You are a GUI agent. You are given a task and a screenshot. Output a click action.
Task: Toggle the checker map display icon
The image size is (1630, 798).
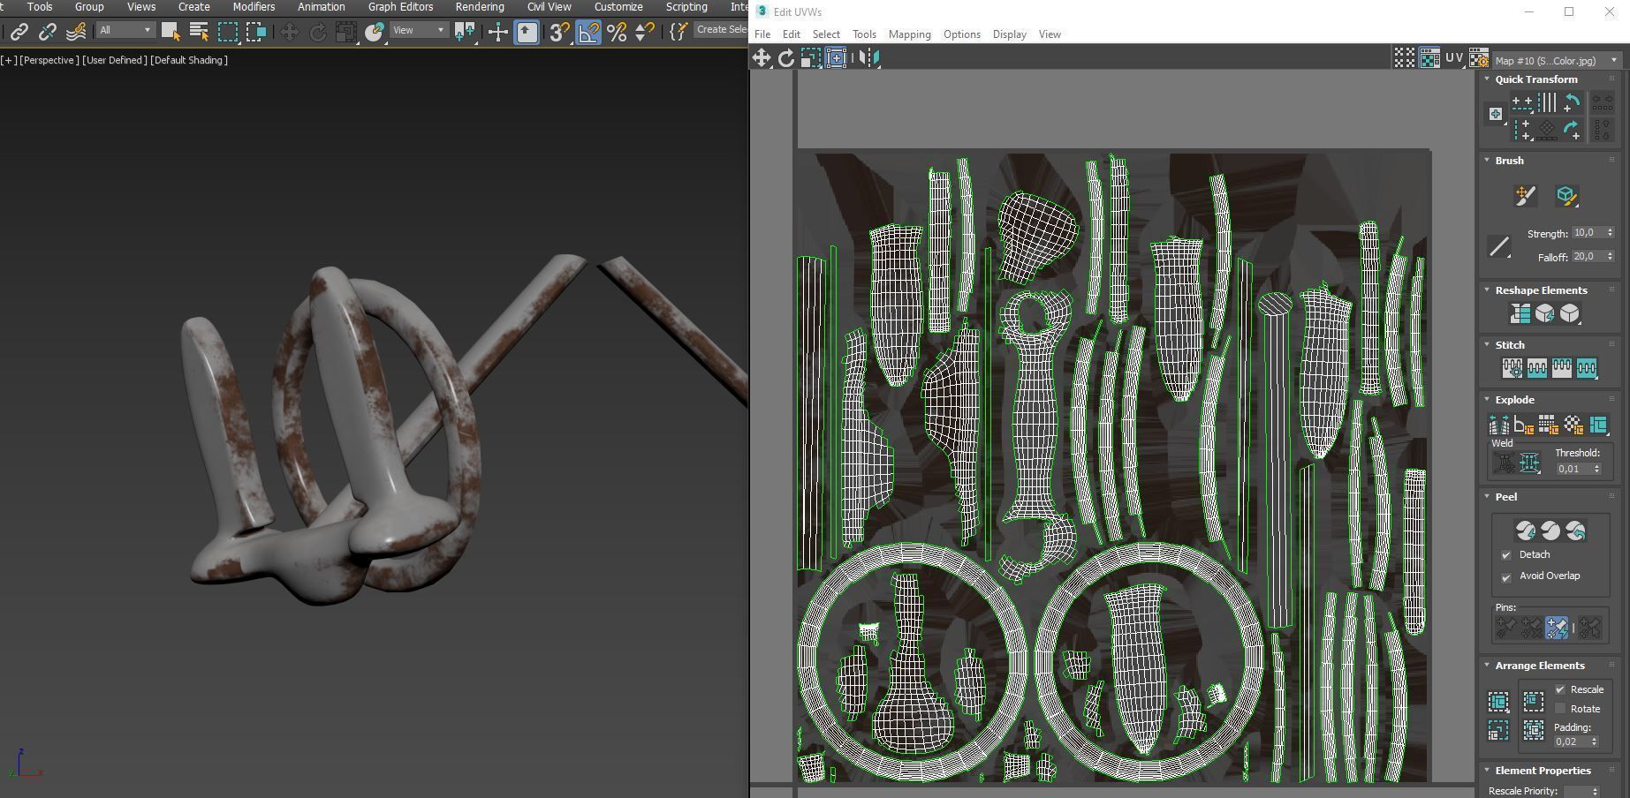point(1429,58)
